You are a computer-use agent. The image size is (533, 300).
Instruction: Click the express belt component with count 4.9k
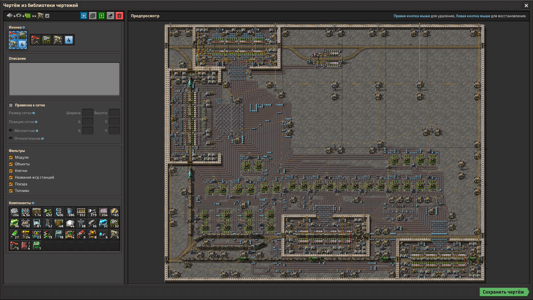point(26,212)
